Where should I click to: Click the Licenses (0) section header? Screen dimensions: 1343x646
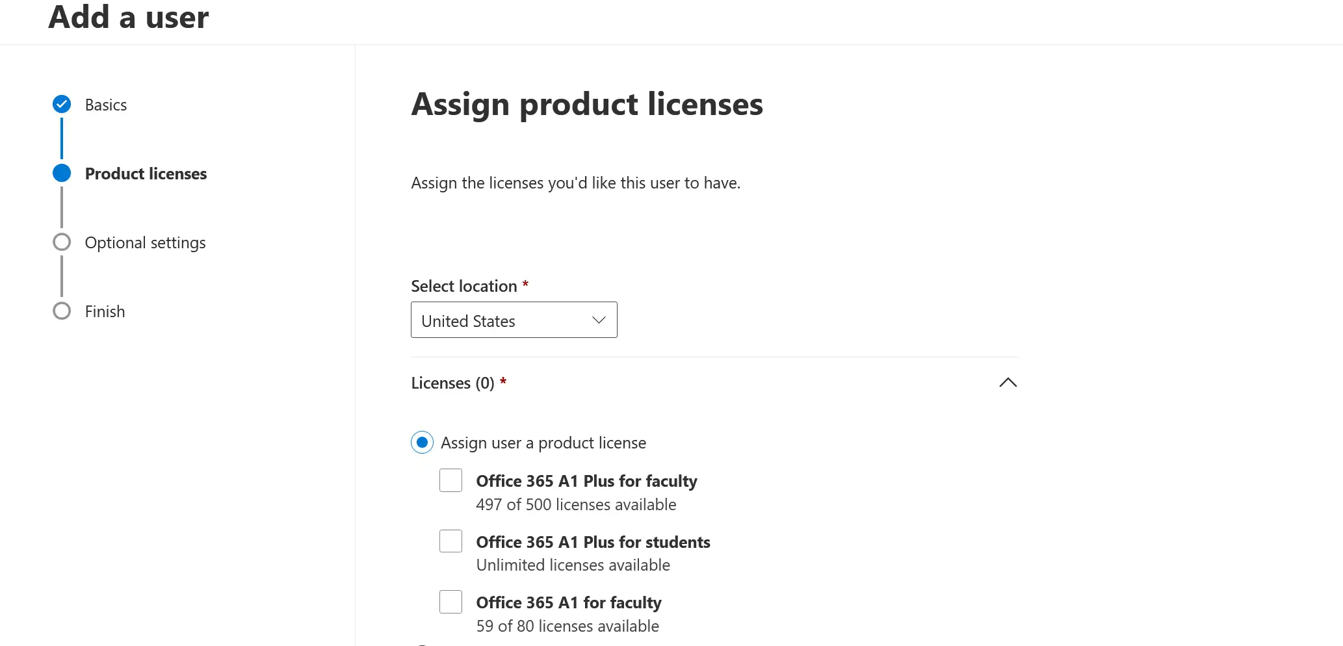click(x=714, y=383)
